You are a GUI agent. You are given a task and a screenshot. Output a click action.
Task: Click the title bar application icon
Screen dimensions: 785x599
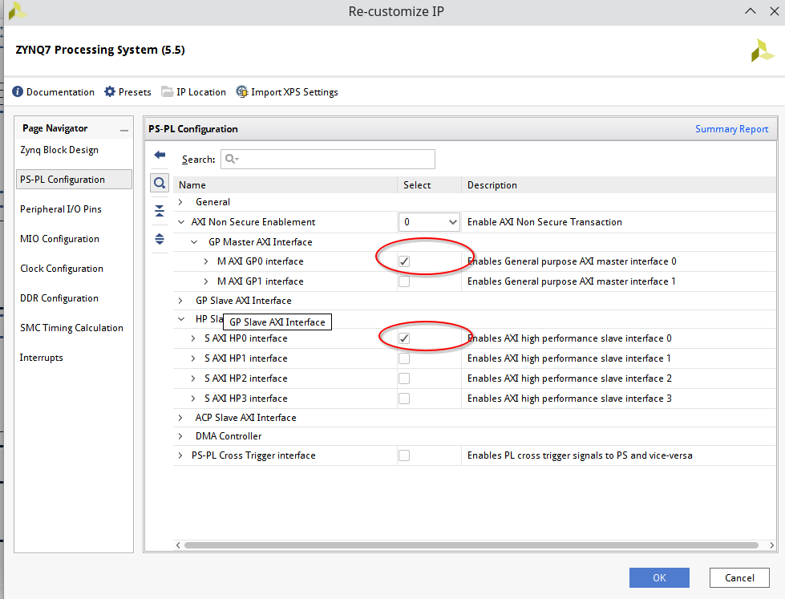pos(17,11)
